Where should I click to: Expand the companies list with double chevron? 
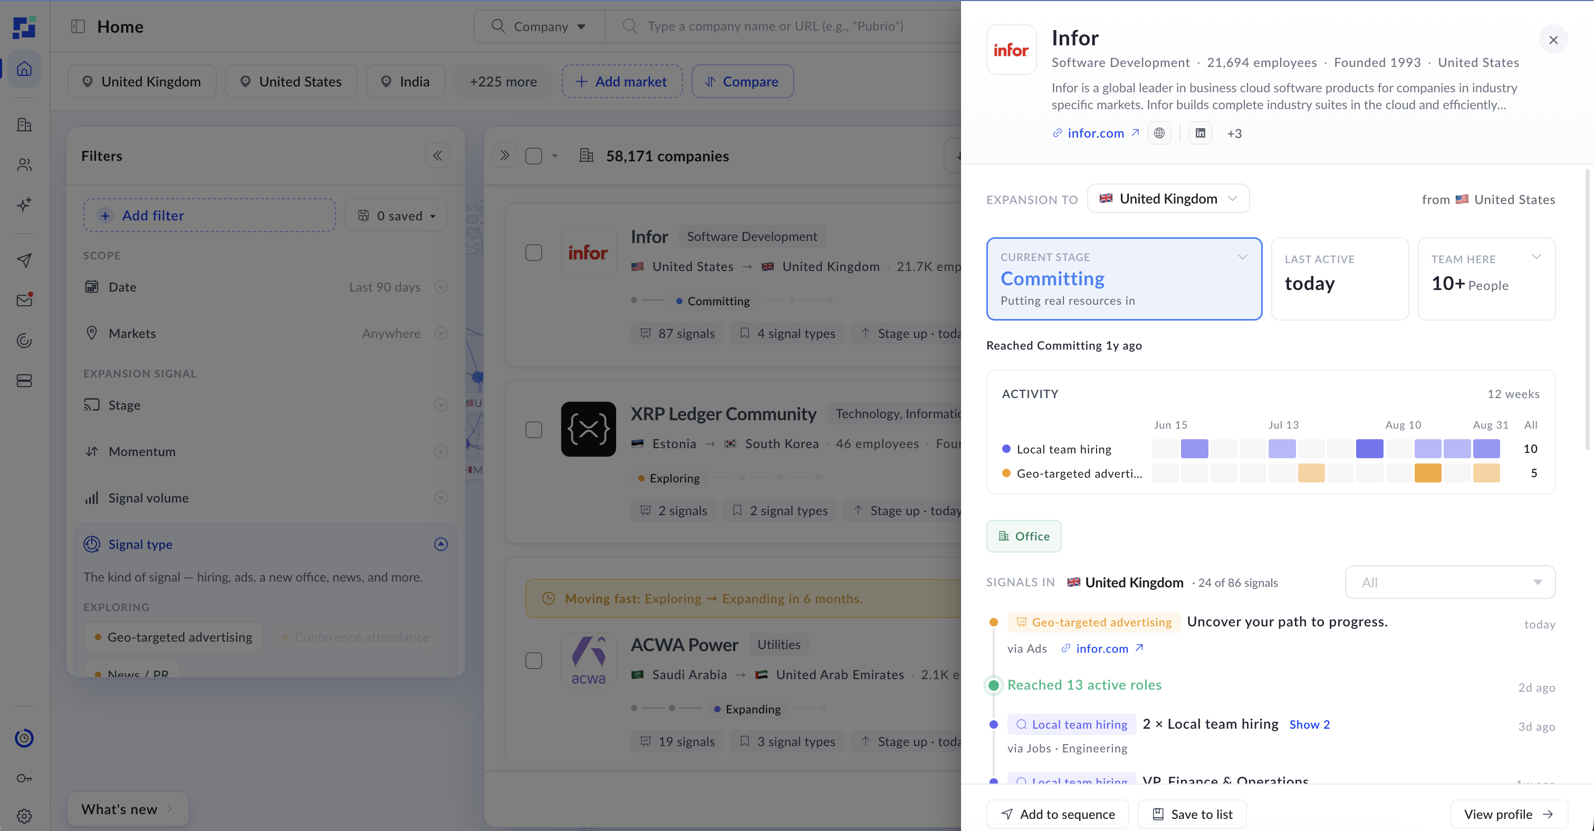pyautogui.click(x=505, y=156)
